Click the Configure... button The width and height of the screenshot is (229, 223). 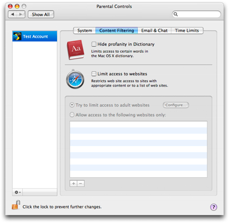point(176,105)
